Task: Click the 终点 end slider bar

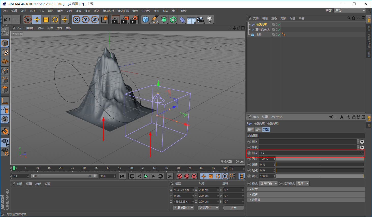Action: pos(320,176)
